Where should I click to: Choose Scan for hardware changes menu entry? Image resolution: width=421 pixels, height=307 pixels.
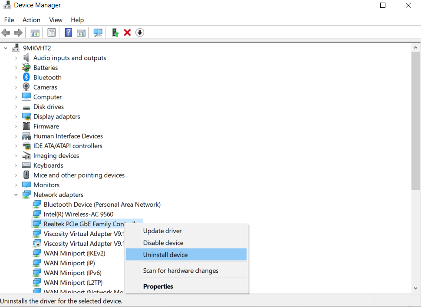[x=186, y=271]
